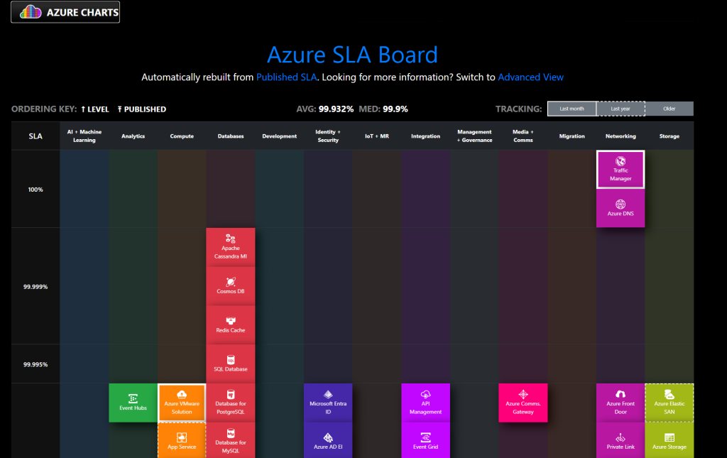Click the Migration column header
727x458 pixels.
(572, 136)
